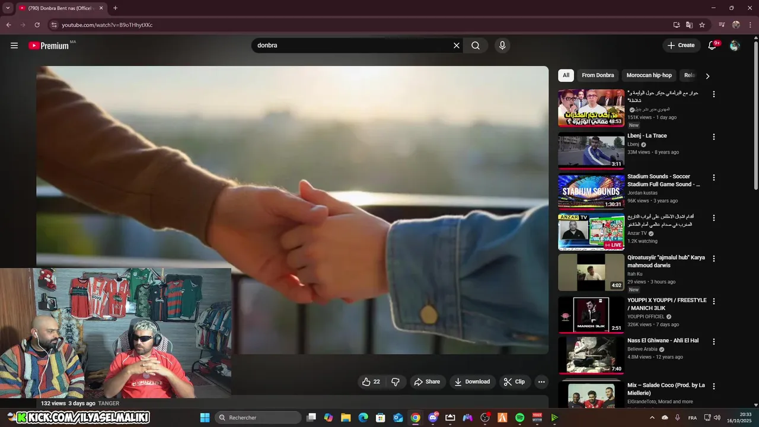The height and width of the screenshot is (427, 759).
Task: Clear the search box with the X
Action: 457,46
